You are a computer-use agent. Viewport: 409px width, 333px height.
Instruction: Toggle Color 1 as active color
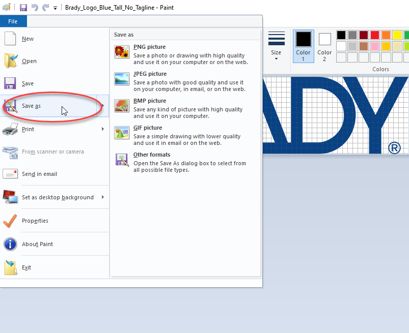303,46
